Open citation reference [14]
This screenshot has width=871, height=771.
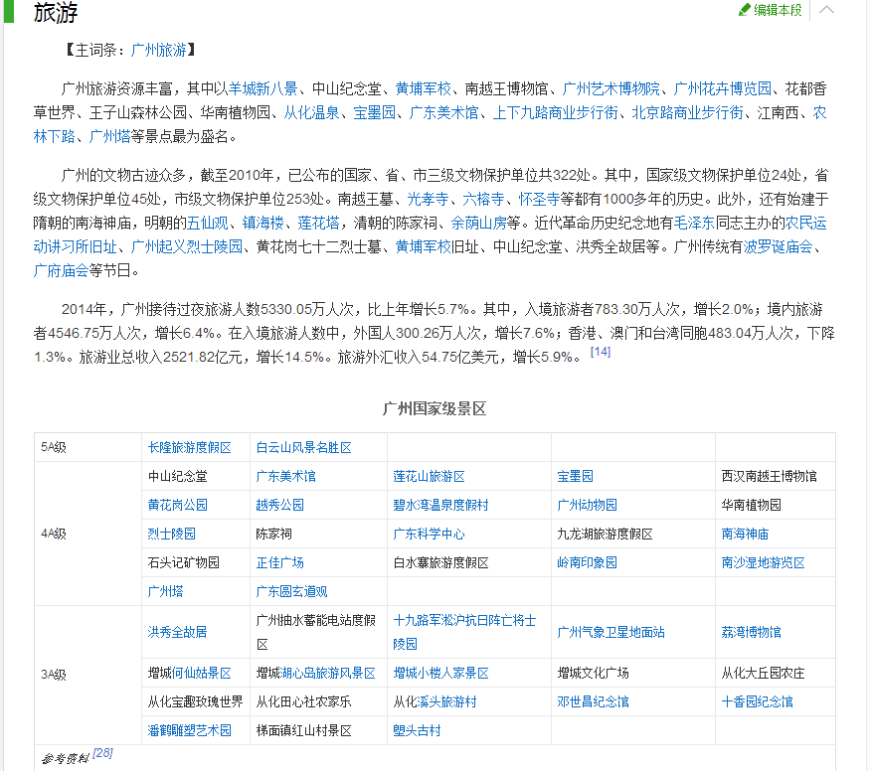[x=601, y=352]
